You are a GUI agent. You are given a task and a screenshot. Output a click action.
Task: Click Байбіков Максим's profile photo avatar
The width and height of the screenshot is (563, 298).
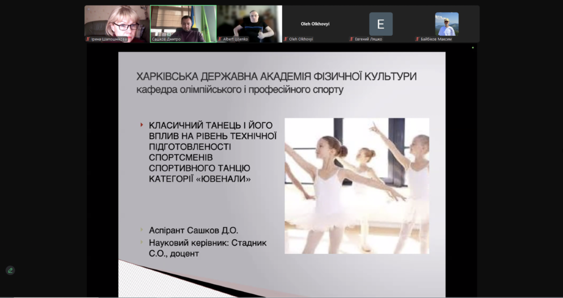click(446, 24)
